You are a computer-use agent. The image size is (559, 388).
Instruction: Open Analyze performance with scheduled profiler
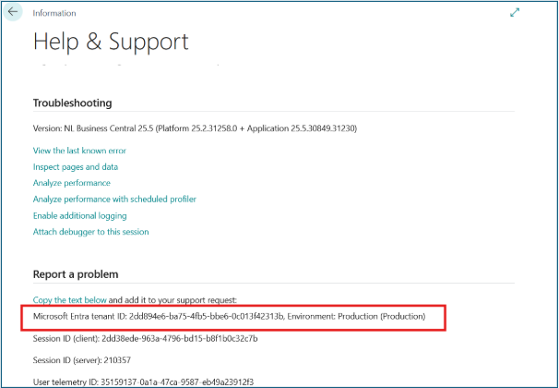114,200
